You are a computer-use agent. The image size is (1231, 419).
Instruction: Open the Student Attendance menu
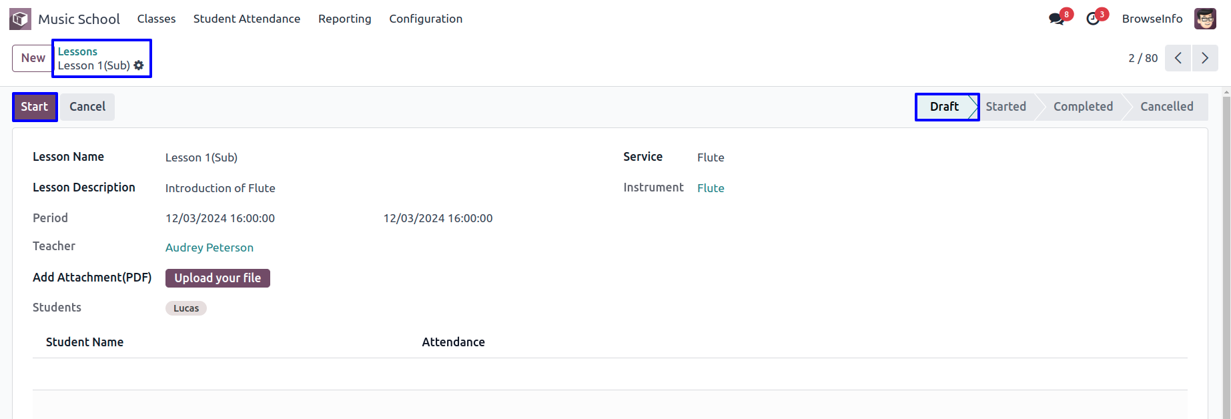(247, 19)
